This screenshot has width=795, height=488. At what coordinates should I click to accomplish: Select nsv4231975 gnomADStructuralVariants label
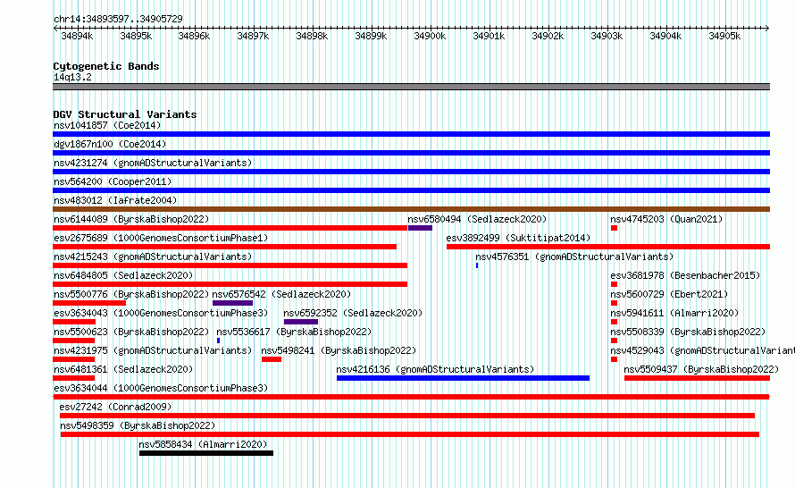153,350
